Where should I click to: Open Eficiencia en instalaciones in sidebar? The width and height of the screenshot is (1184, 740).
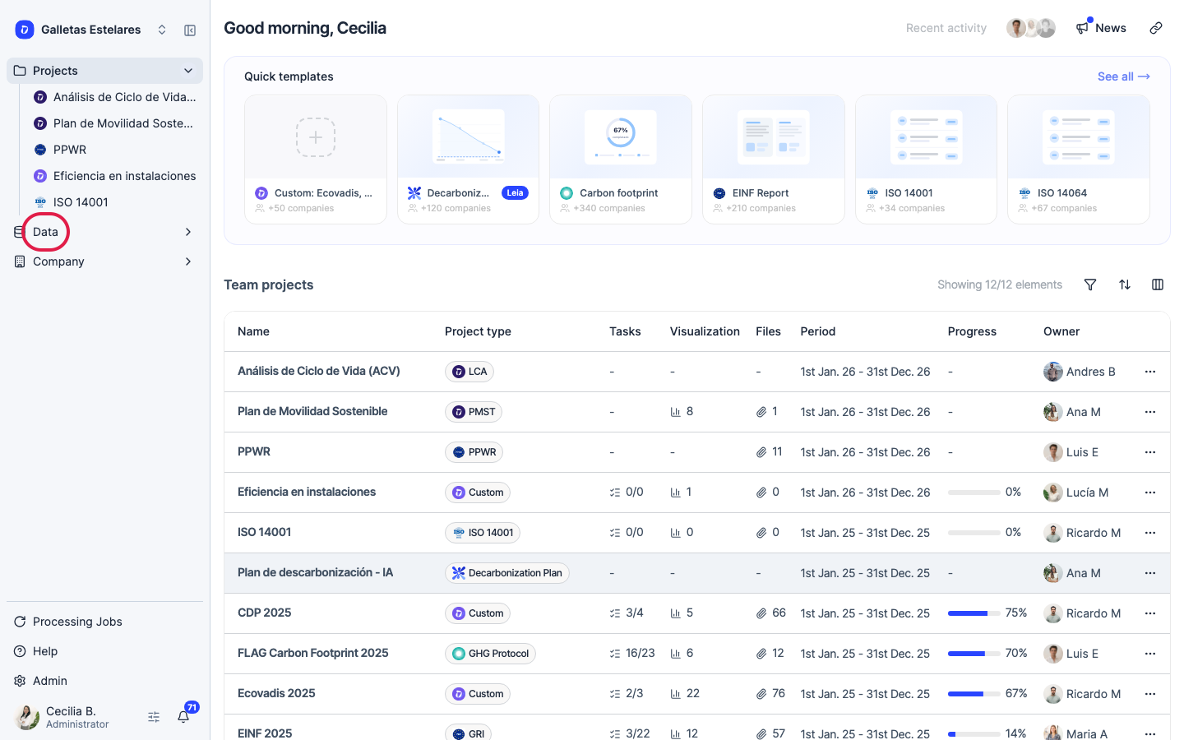coord(115,176)
